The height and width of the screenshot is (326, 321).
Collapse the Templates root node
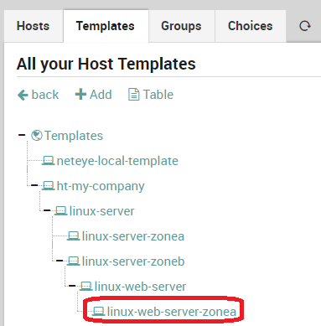pos(22,135)
